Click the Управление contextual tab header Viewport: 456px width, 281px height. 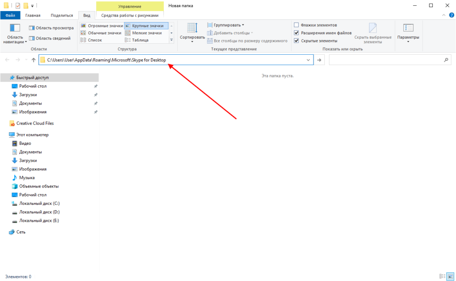coord(130,6)
